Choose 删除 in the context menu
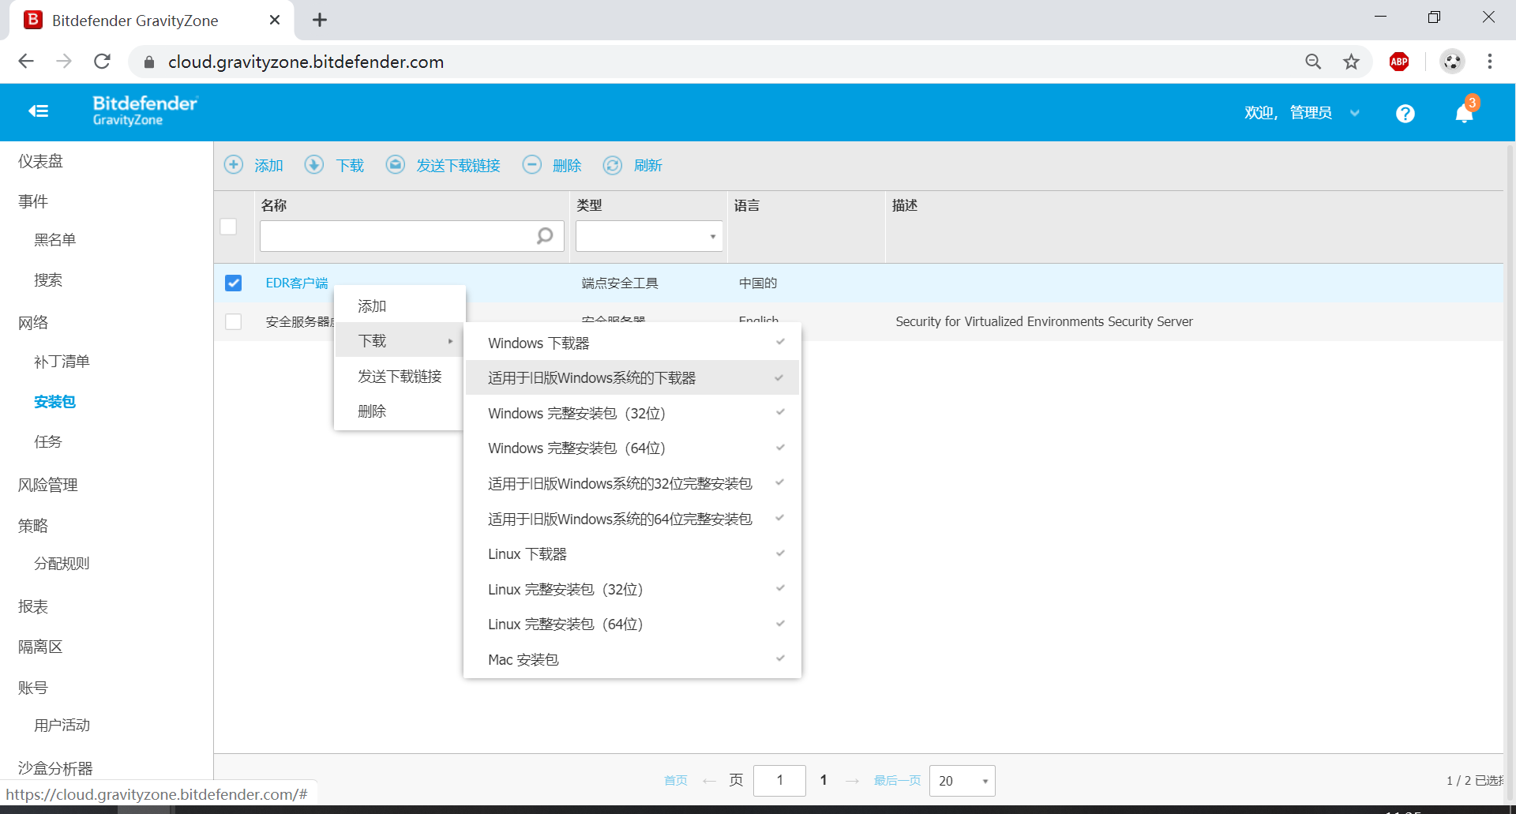 coord(400,411)
